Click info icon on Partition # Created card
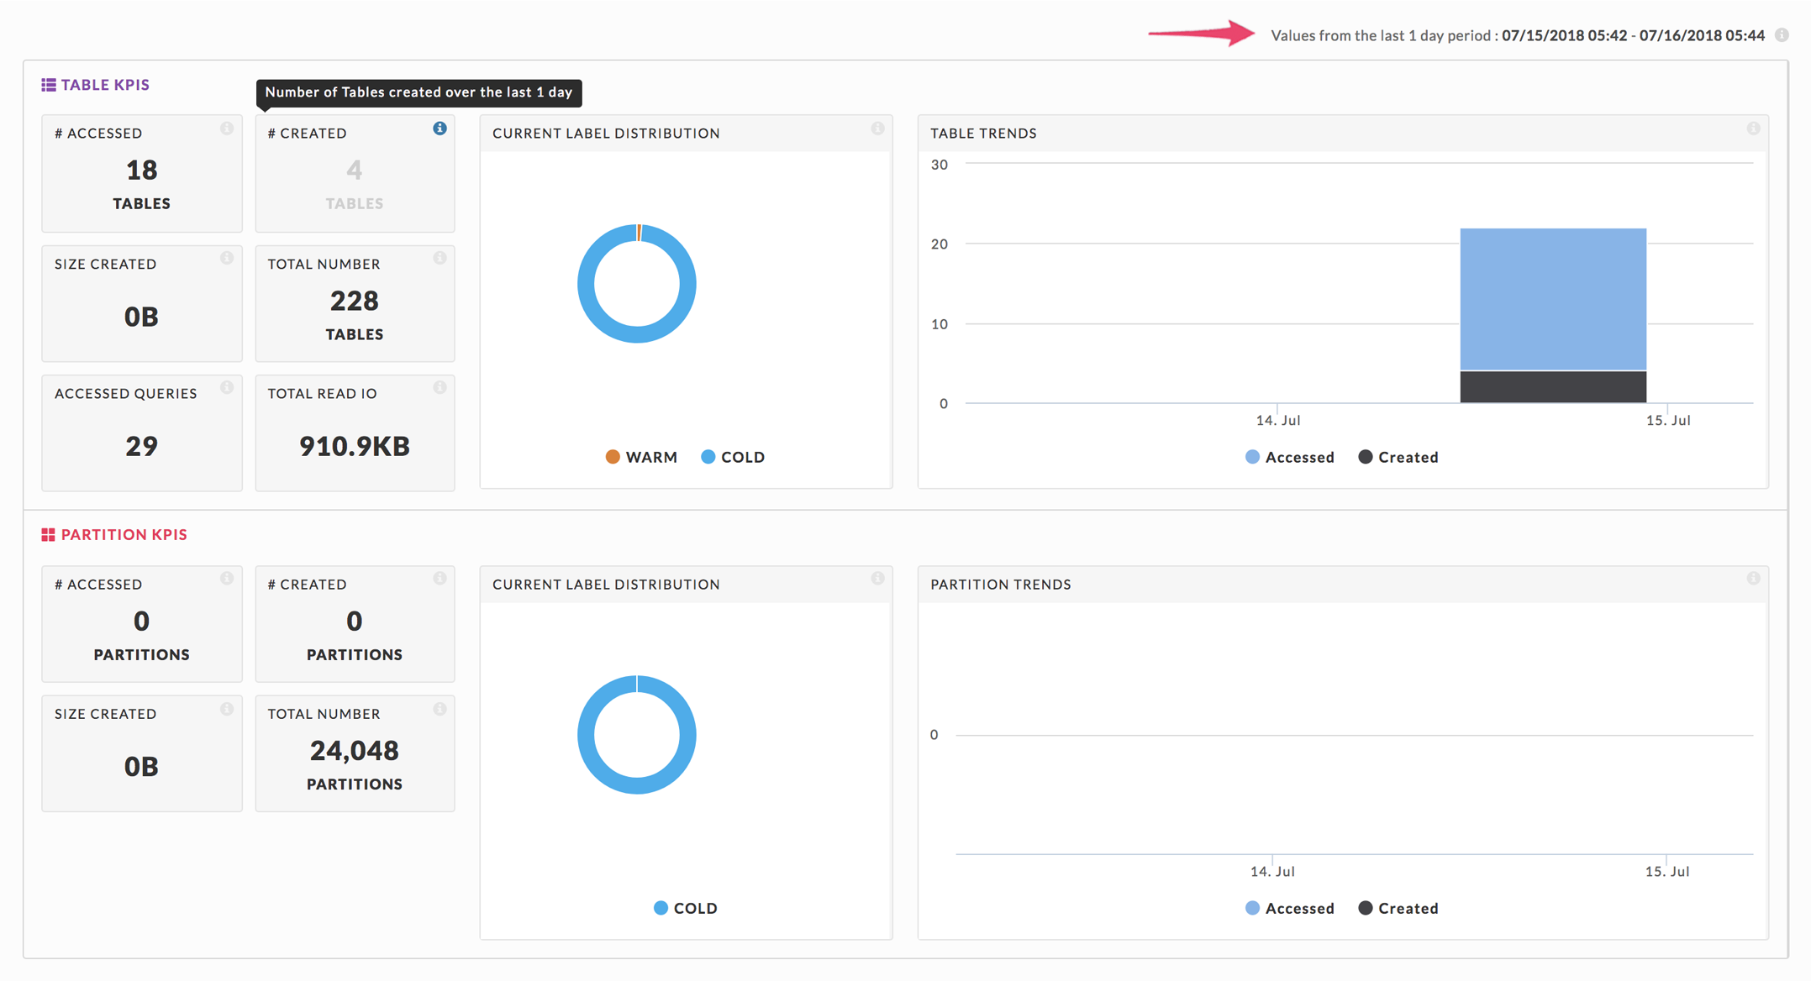 pos(440,579)
